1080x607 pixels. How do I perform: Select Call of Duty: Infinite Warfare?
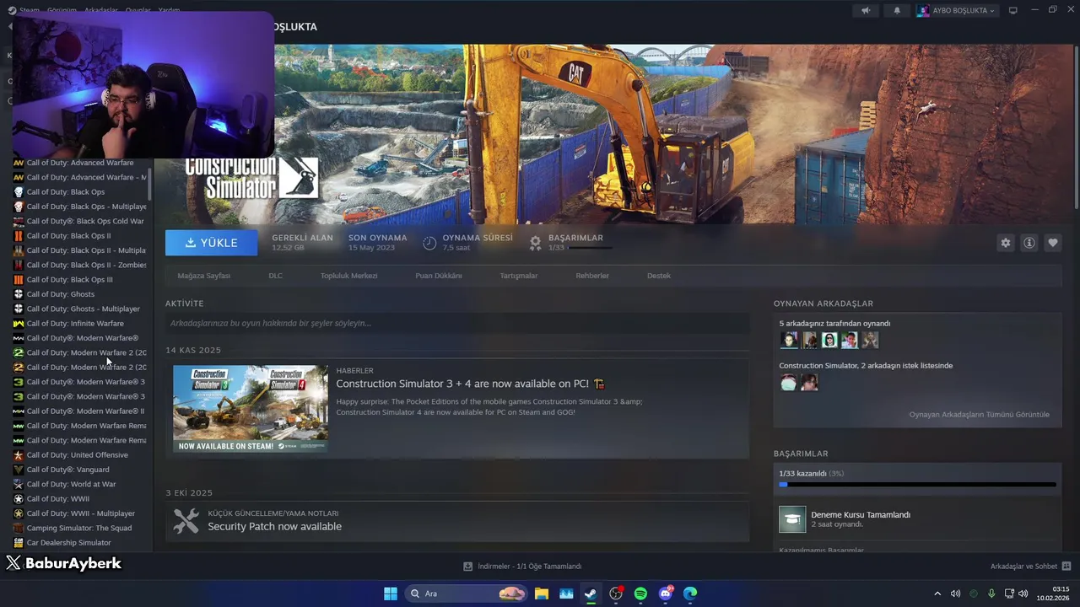[x=75, y=324]
